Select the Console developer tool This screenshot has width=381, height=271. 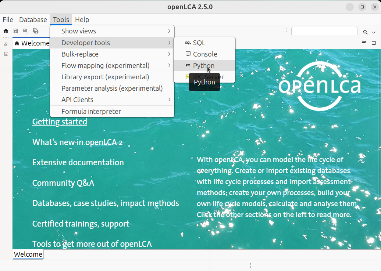coord(204,54)
